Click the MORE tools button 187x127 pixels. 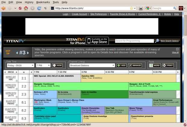click(x=155, y=65)
